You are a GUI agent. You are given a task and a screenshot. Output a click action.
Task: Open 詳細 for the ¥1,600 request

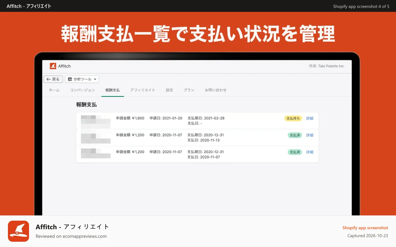click(310, 118)
